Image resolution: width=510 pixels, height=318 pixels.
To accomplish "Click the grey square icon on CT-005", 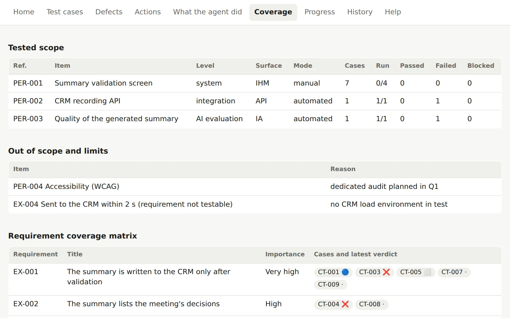I will pyautogui.click(x=427, y=272).
